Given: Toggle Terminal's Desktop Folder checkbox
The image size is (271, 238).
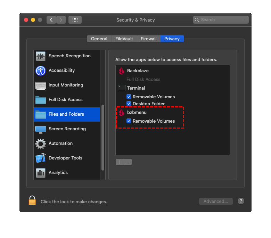Looking at the screenshot, I should tap(129, 104).
